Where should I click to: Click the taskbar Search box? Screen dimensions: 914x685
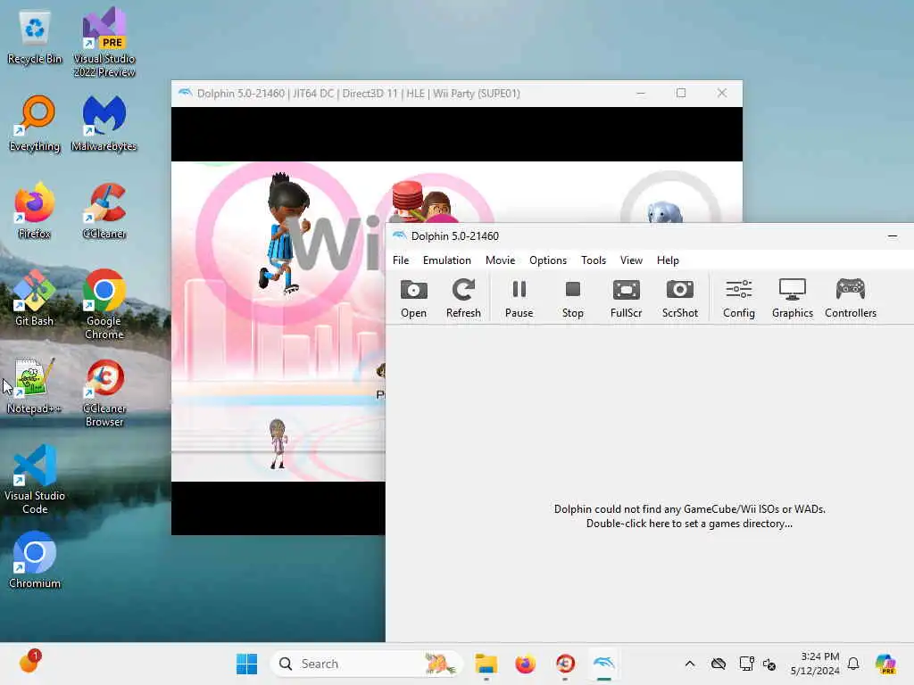[x=366, y=664]
